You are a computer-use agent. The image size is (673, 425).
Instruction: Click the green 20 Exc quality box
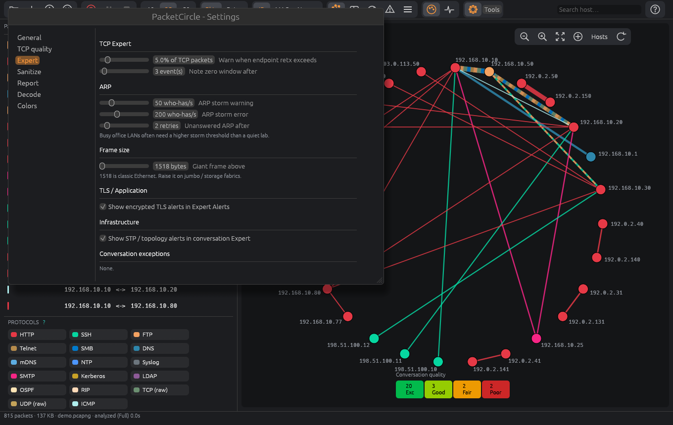click(409, 389)
